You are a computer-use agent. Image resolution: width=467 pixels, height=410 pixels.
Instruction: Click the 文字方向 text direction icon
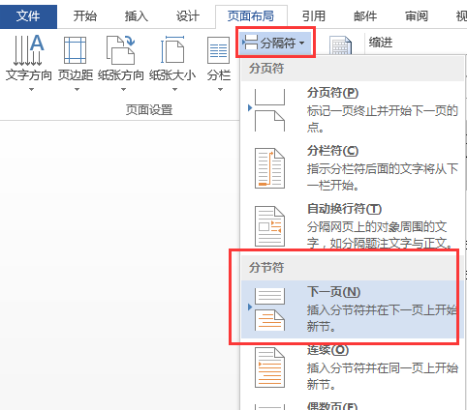point(28,50)
